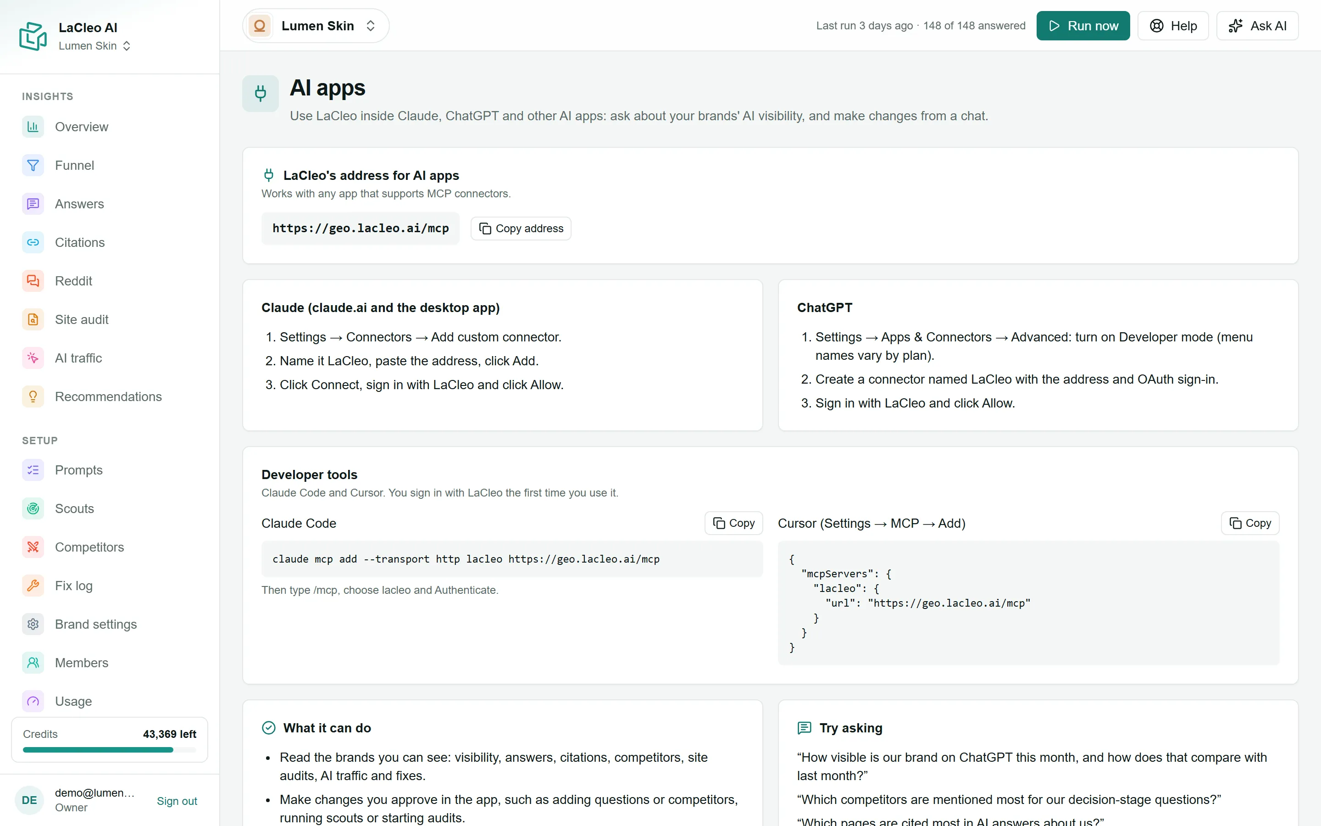Click Copy address button
The image size is (1321, 826).
click(521, 229)
